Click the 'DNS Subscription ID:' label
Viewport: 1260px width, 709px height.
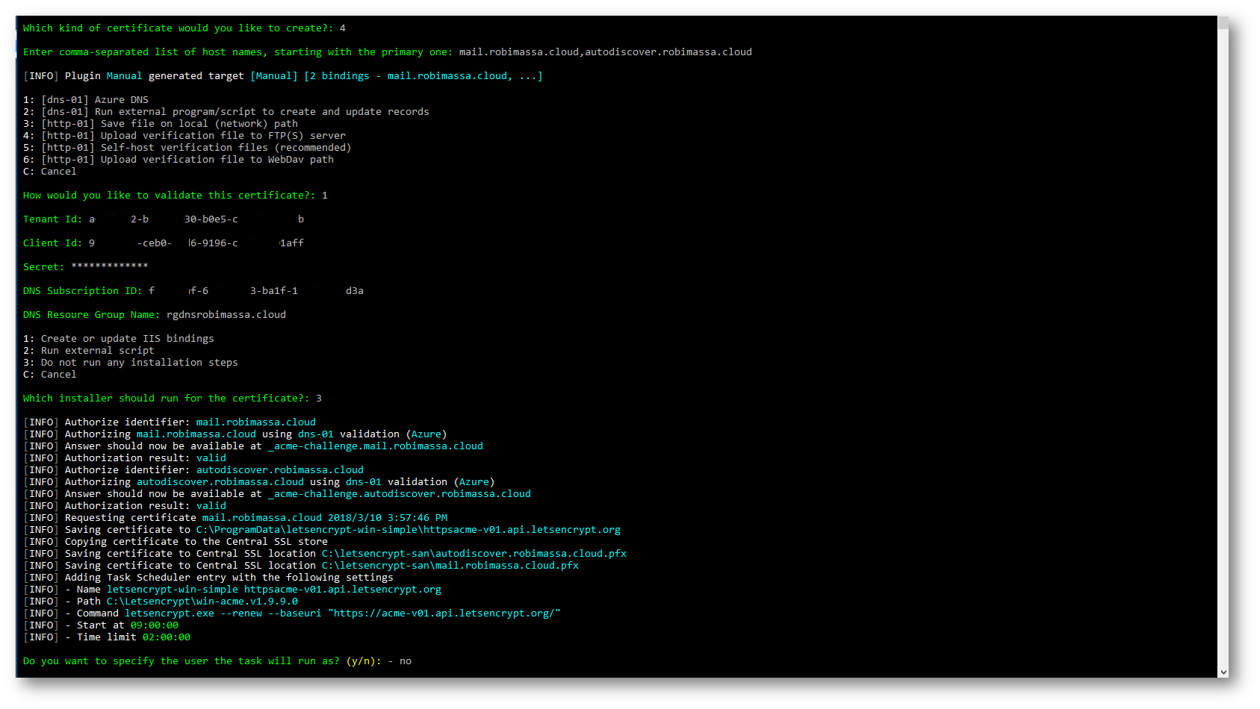(82, 291)
